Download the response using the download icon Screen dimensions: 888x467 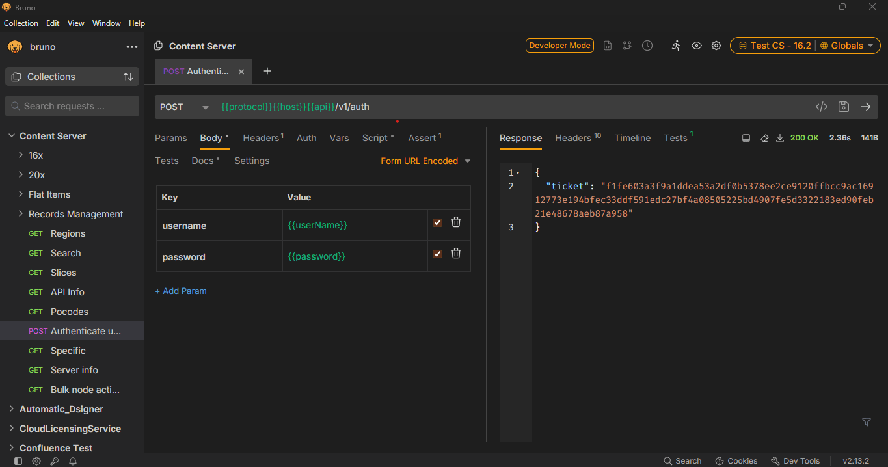tap(780, 138)
